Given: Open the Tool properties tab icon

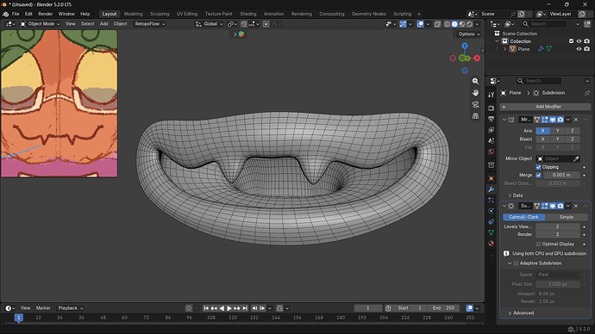Looking at the screenshot, I should [491, 95].
